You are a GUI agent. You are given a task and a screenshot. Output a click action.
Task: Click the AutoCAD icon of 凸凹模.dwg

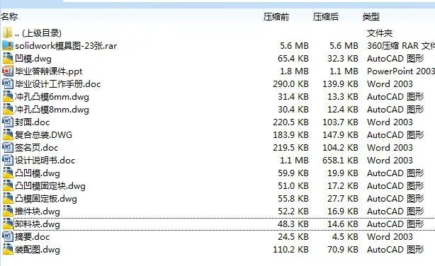(8, 173)
